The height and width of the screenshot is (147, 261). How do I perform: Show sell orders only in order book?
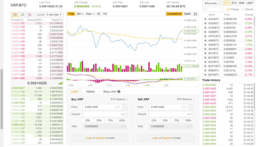(x=29, y=14)
